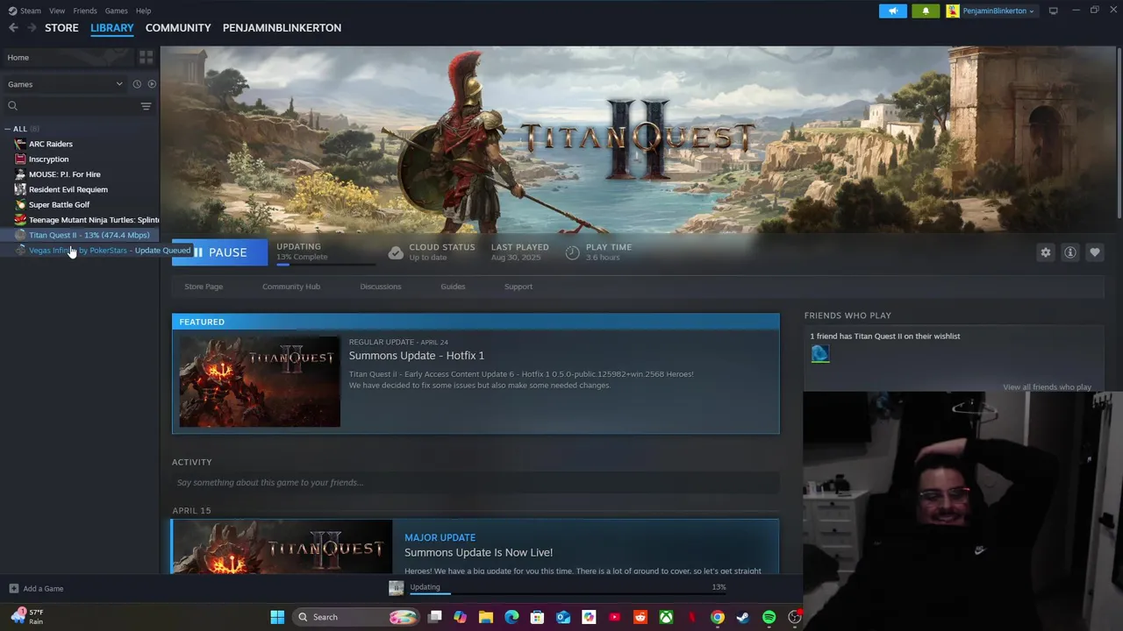Open the LIBRARY tab
1123x631 pixels.
pyautogui.click(x=112, y=28)
